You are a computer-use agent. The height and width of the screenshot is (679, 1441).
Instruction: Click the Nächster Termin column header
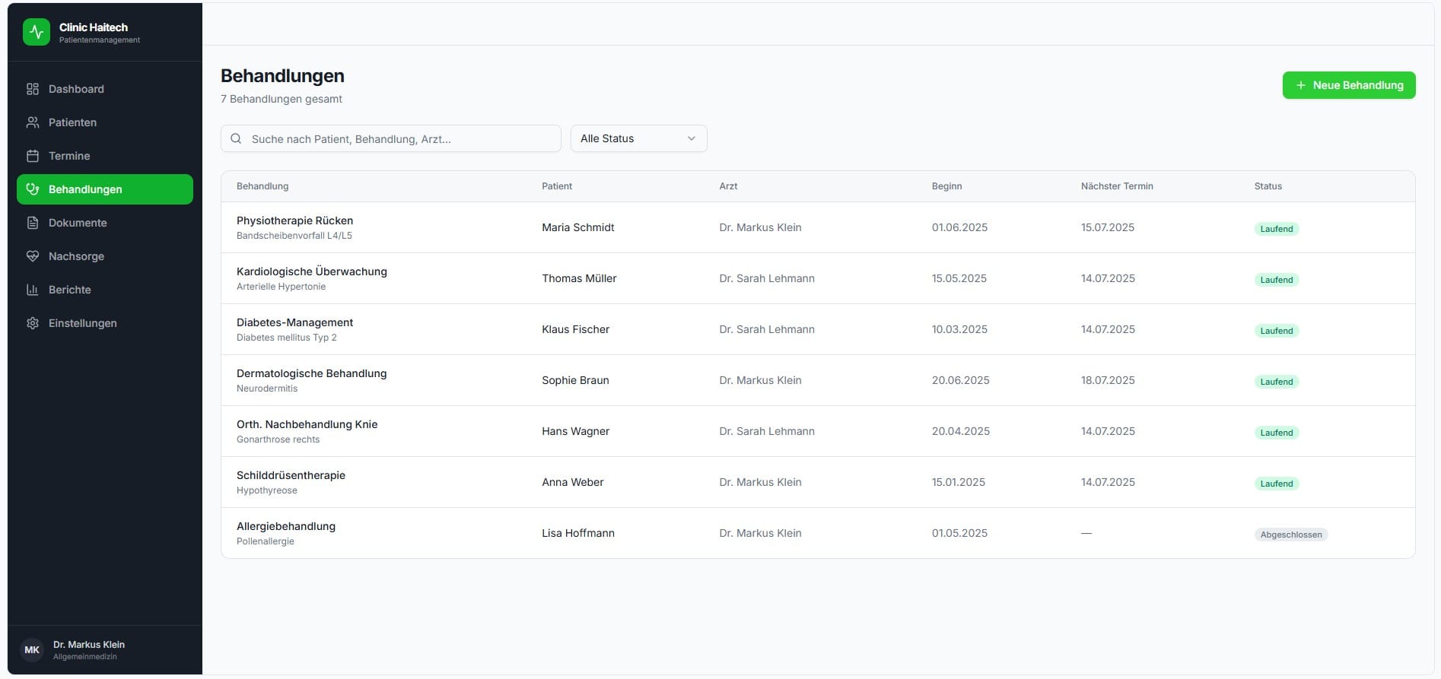click(x=1117, y=186)
